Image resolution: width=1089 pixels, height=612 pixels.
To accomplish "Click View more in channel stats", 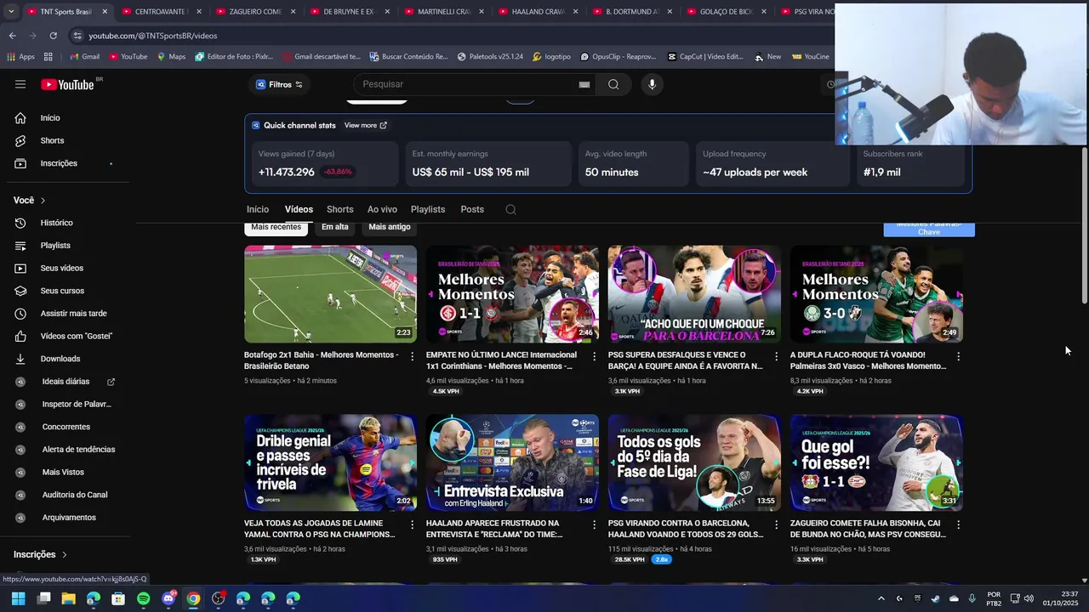I will point(365,125).
